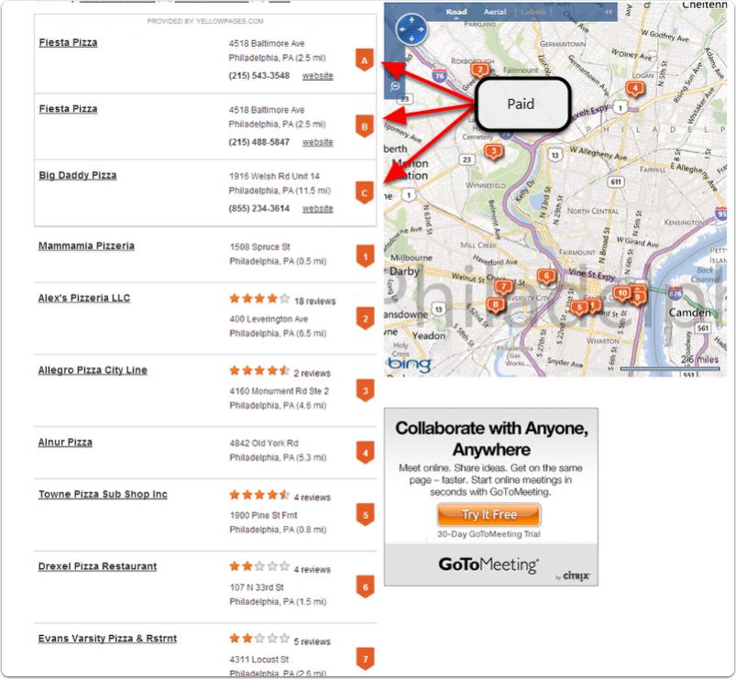736x679 pixels.
Task: Click the ad headline Collaborate with Anyone, Anywhere
Action: point(491,439)
